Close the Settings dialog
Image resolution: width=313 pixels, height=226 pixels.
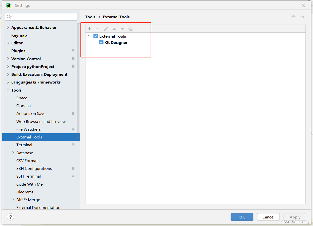click(x=303, y=5)
